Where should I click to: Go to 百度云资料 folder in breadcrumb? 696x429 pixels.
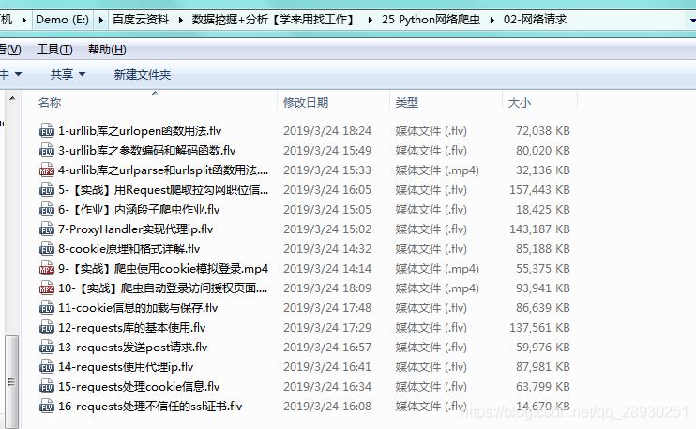141,20
